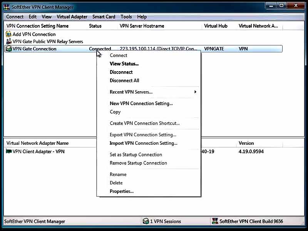308x231 pixels.
Task: Sort by VPN Connection Setting Name column
Action: 37,26
